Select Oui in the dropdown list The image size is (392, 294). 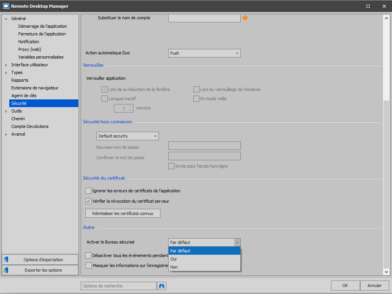[174, 259]
